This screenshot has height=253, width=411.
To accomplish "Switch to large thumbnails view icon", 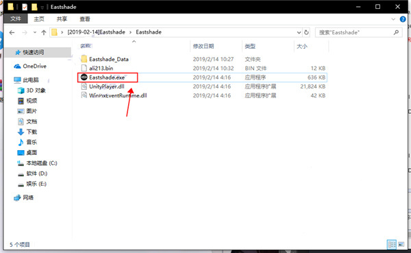I will (401, 244).
